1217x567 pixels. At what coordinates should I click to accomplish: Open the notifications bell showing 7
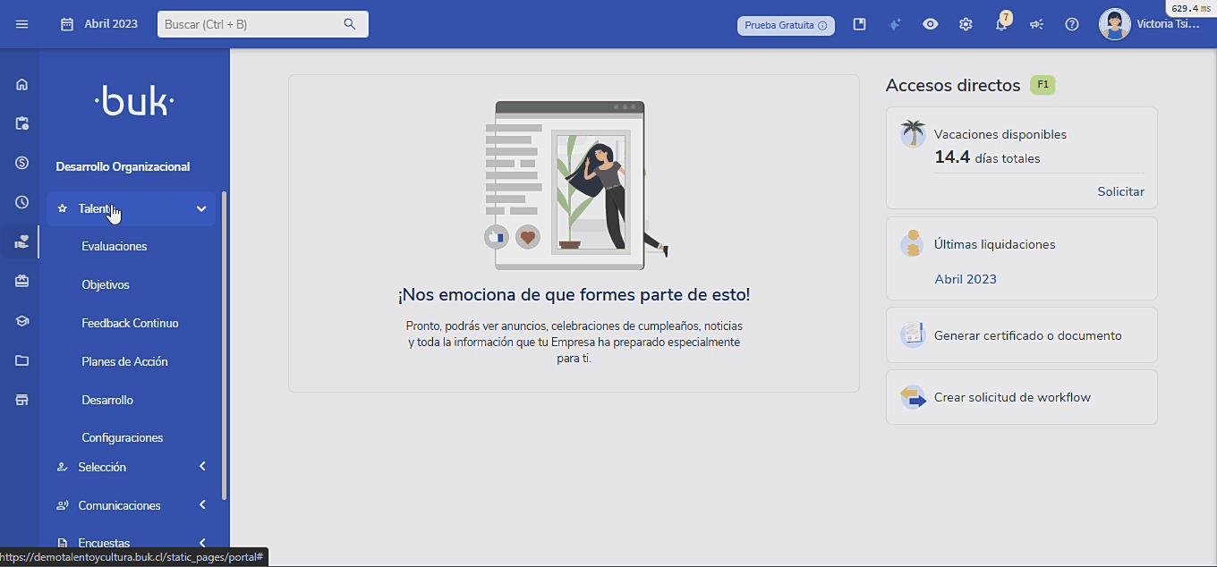point(1001,24)
